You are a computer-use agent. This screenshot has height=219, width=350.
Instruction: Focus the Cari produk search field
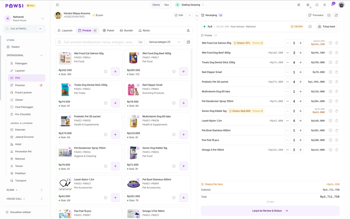(100, 42)
